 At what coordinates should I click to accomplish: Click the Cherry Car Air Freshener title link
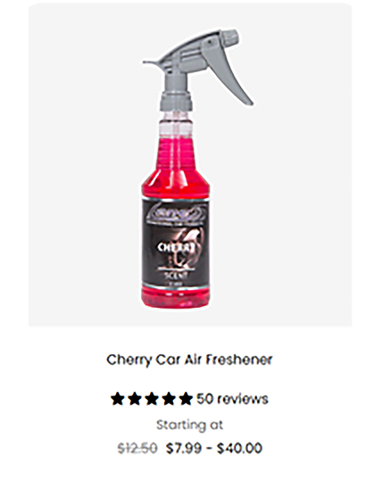pyautogui.click(x=189, y=360)
